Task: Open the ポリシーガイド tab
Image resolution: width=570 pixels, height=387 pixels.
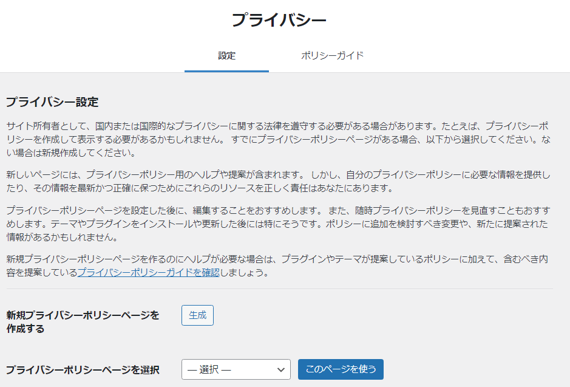Action: pos(332,56)
